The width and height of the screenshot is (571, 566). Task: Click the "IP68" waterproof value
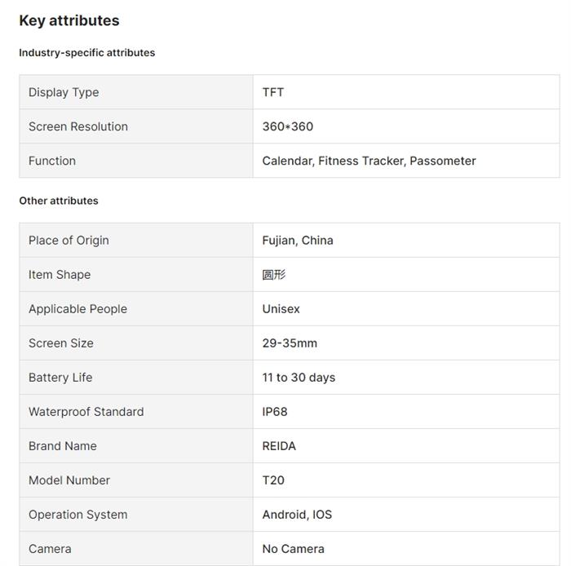(275, 412)
